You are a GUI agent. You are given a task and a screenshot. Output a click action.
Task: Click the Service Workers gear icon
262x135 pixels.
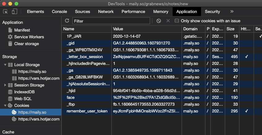[x=10, y=37]
